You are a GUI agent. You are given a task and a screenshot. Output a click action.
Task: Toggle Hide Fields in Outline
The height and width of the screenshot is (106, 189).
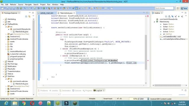(x=172, y=16)
